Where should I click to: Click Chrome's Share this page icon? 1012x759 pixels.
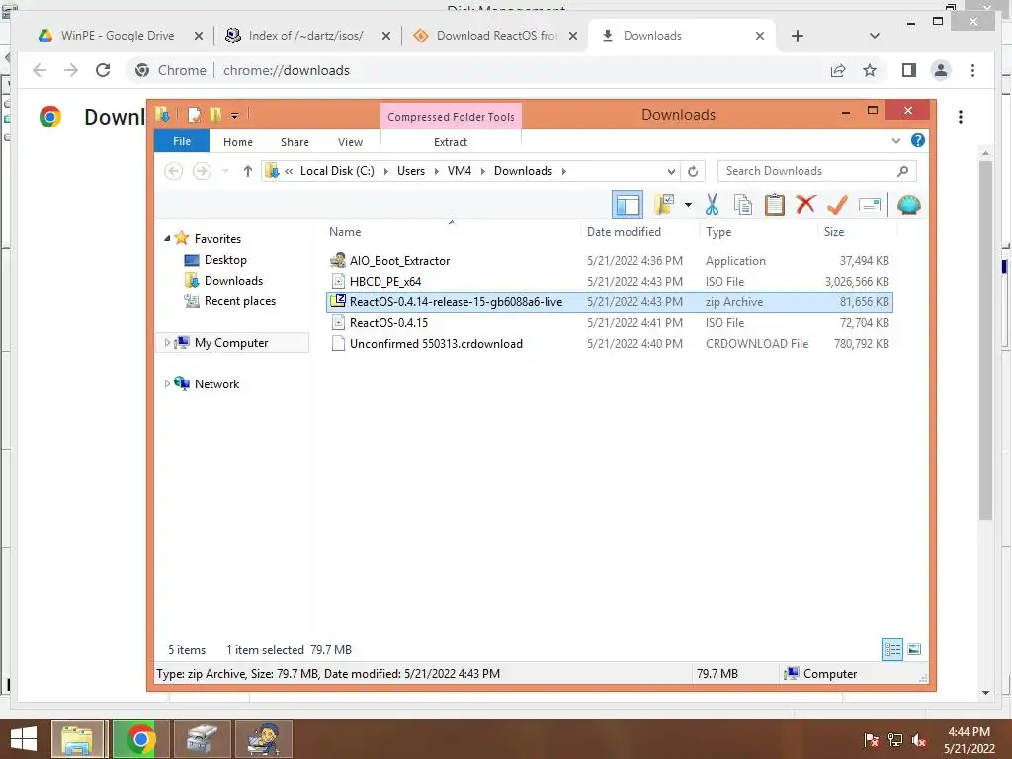pyautogui.click(x=838, y=70)
